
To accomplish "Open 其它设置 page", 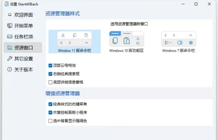I will click(23, 59).
